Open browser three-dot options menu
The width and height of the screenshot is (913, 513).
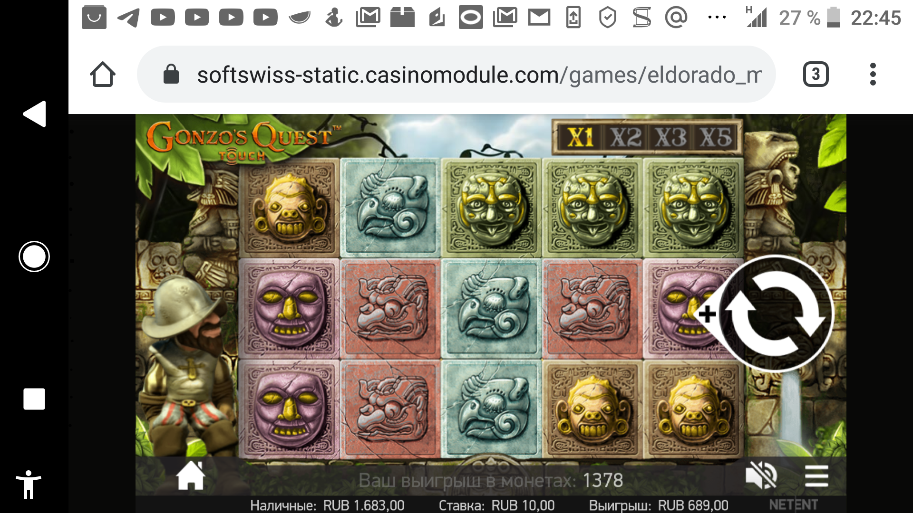tap(873, 75)
